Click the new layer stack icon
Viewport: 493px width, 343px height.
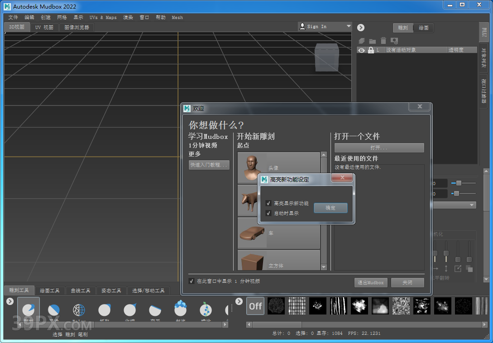tap(362, 41)
